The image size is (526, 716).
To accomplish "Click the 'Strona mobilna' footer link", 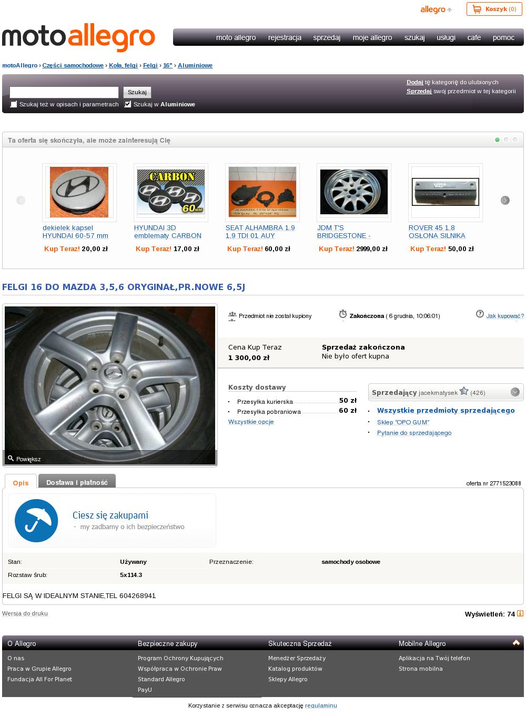I will pyautogui.click(x=421, y=669).
